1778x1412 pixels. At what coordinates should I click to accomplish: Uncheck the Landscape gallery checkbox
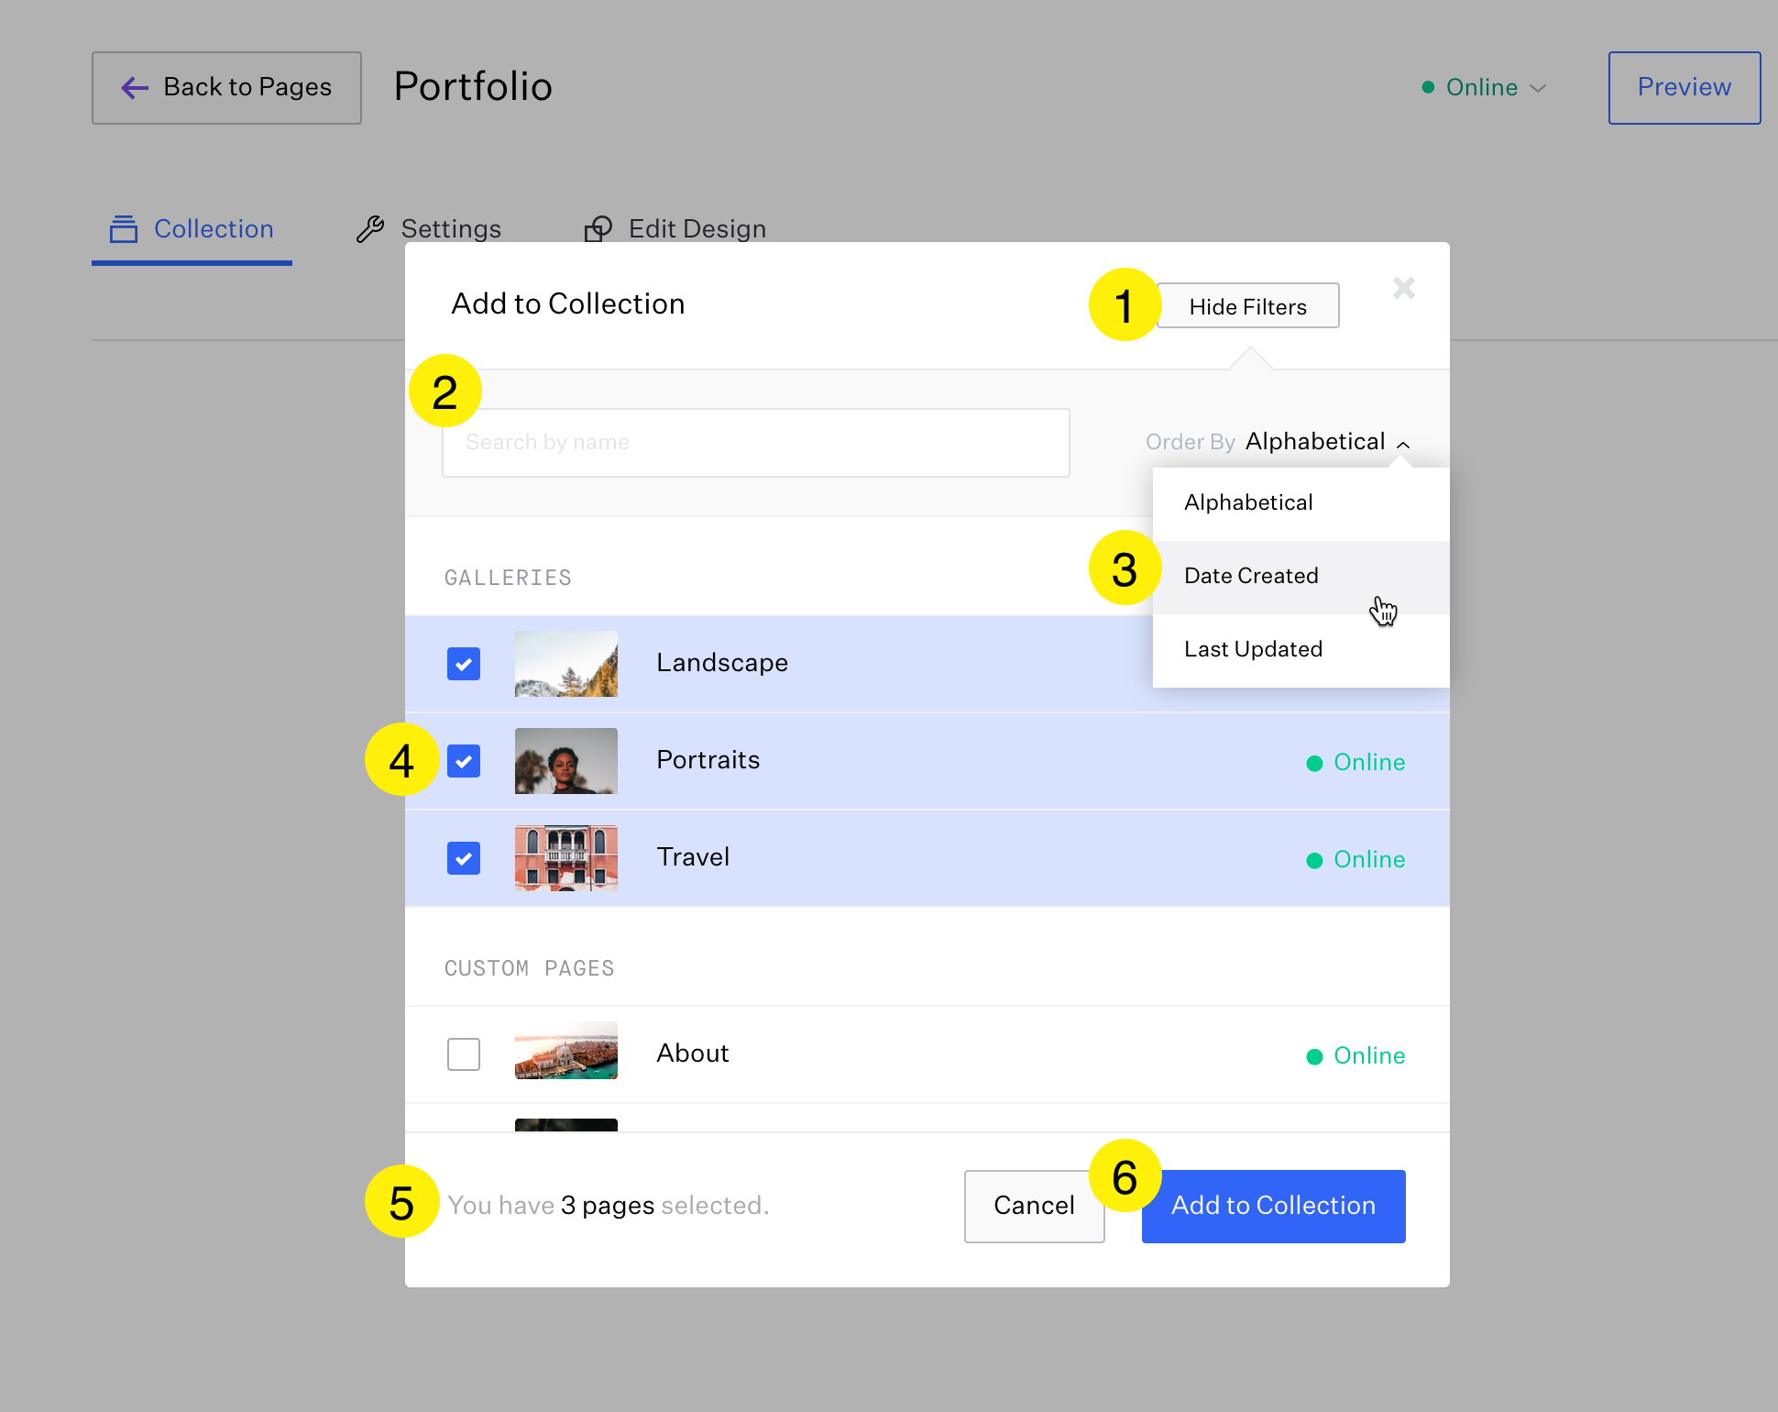(x=464, y=664)
